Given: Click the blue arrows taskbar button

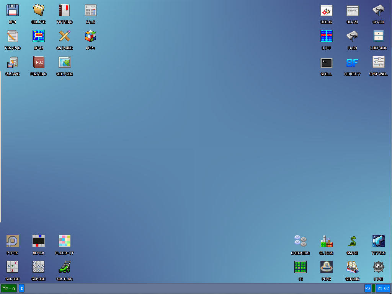Looking at the screenshot, I should pos(22,288).
